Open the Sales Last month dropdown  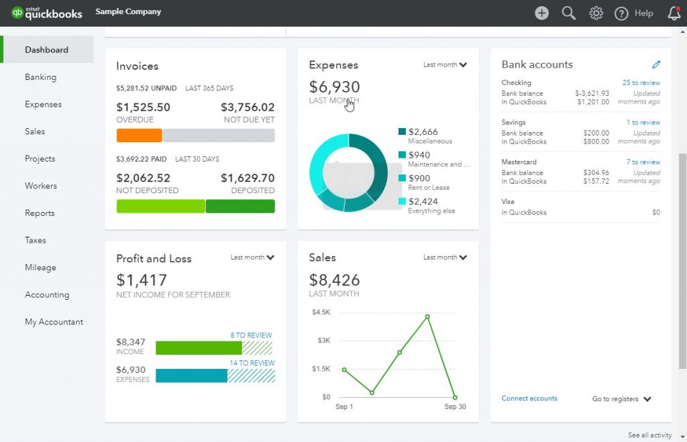click(445, 258)
